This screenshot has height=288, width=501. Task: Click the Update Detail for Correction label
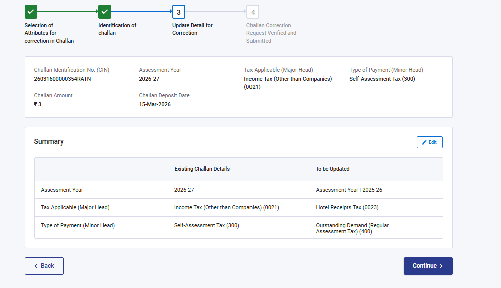pyautogui.click(x=192, y=29)
